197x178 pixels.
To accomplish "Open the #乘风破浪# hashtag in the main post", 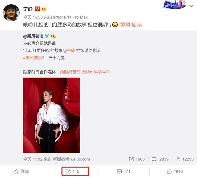I will (131, 25).
